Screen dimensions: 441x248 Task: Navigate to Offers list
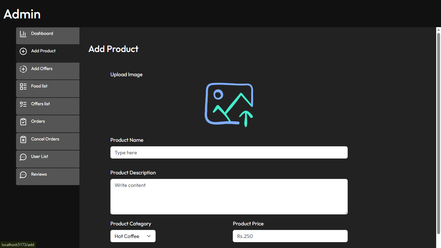tap(48, 106)
